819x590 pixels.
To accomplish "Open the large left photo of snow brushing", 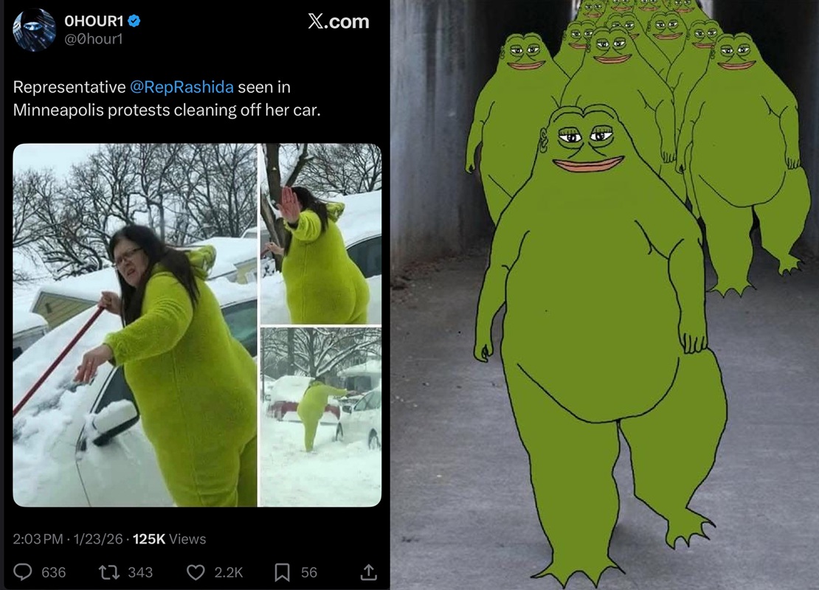I will (x=135, y=324).
